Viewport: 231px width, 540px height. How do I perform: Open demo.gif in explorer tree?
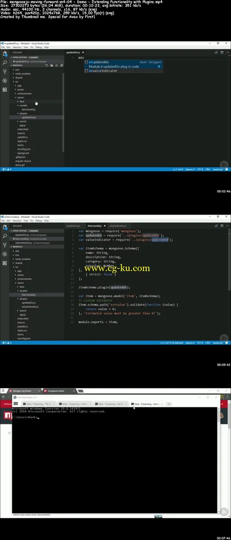click(x=19, y=165)
